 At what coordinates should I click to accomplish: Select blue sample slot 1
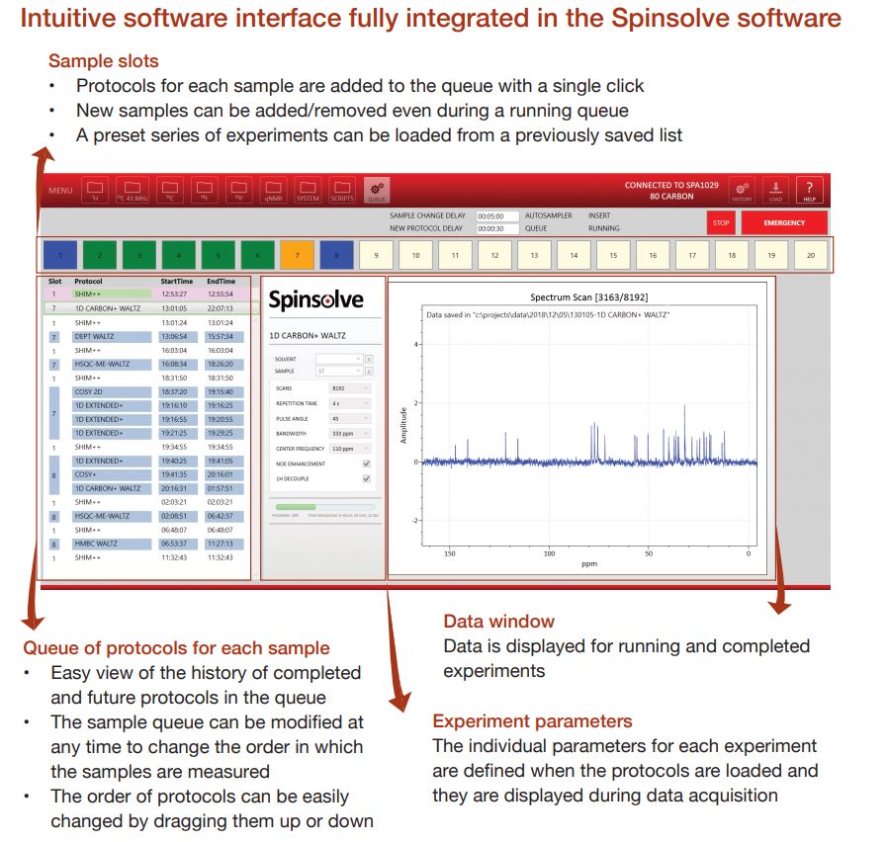pos(60,255)
